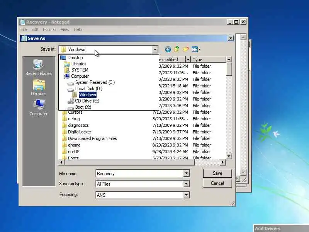309x232 pixels.
Task: Open Computer in the places sidebar
Action: [39, 107]
